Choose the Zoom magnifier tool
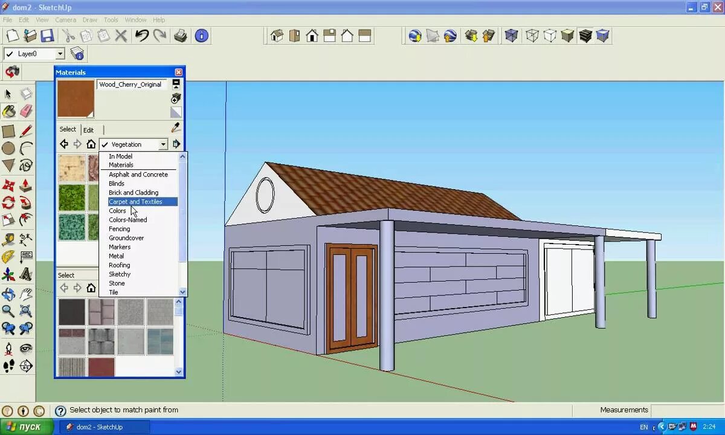This screenshot has width=725, height=435. 8,311
